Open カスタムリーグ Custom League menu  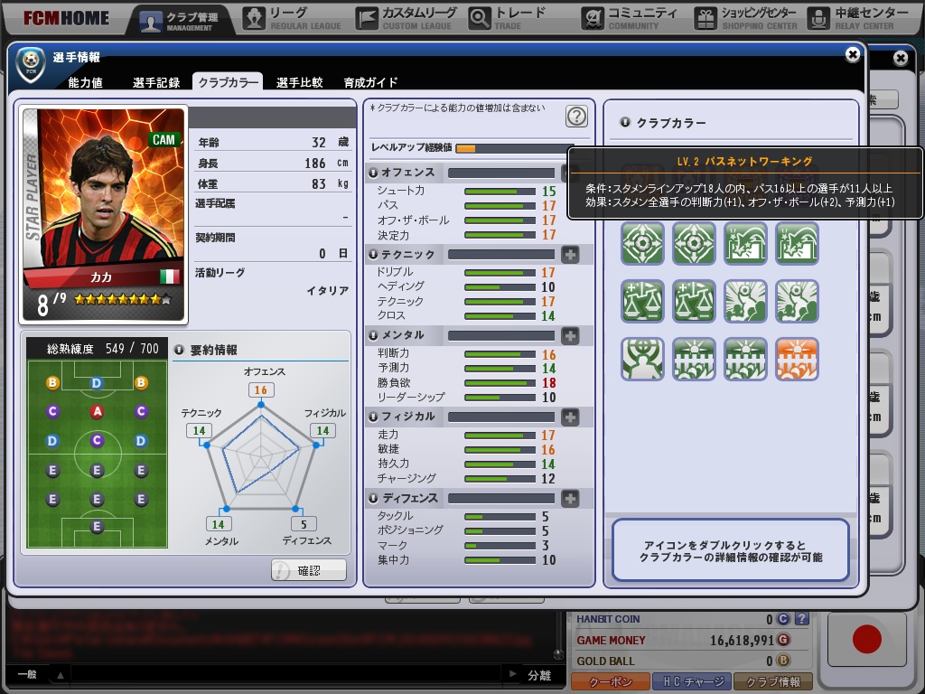[407, 19]
